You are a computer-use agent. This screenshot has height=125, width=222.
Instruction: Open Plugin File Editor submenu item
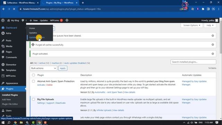(x=10, y=104)
